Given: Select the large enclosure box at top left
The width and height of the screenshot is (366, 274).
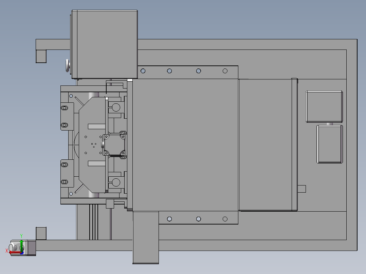Looking at the screenshot, I should 104,44.
